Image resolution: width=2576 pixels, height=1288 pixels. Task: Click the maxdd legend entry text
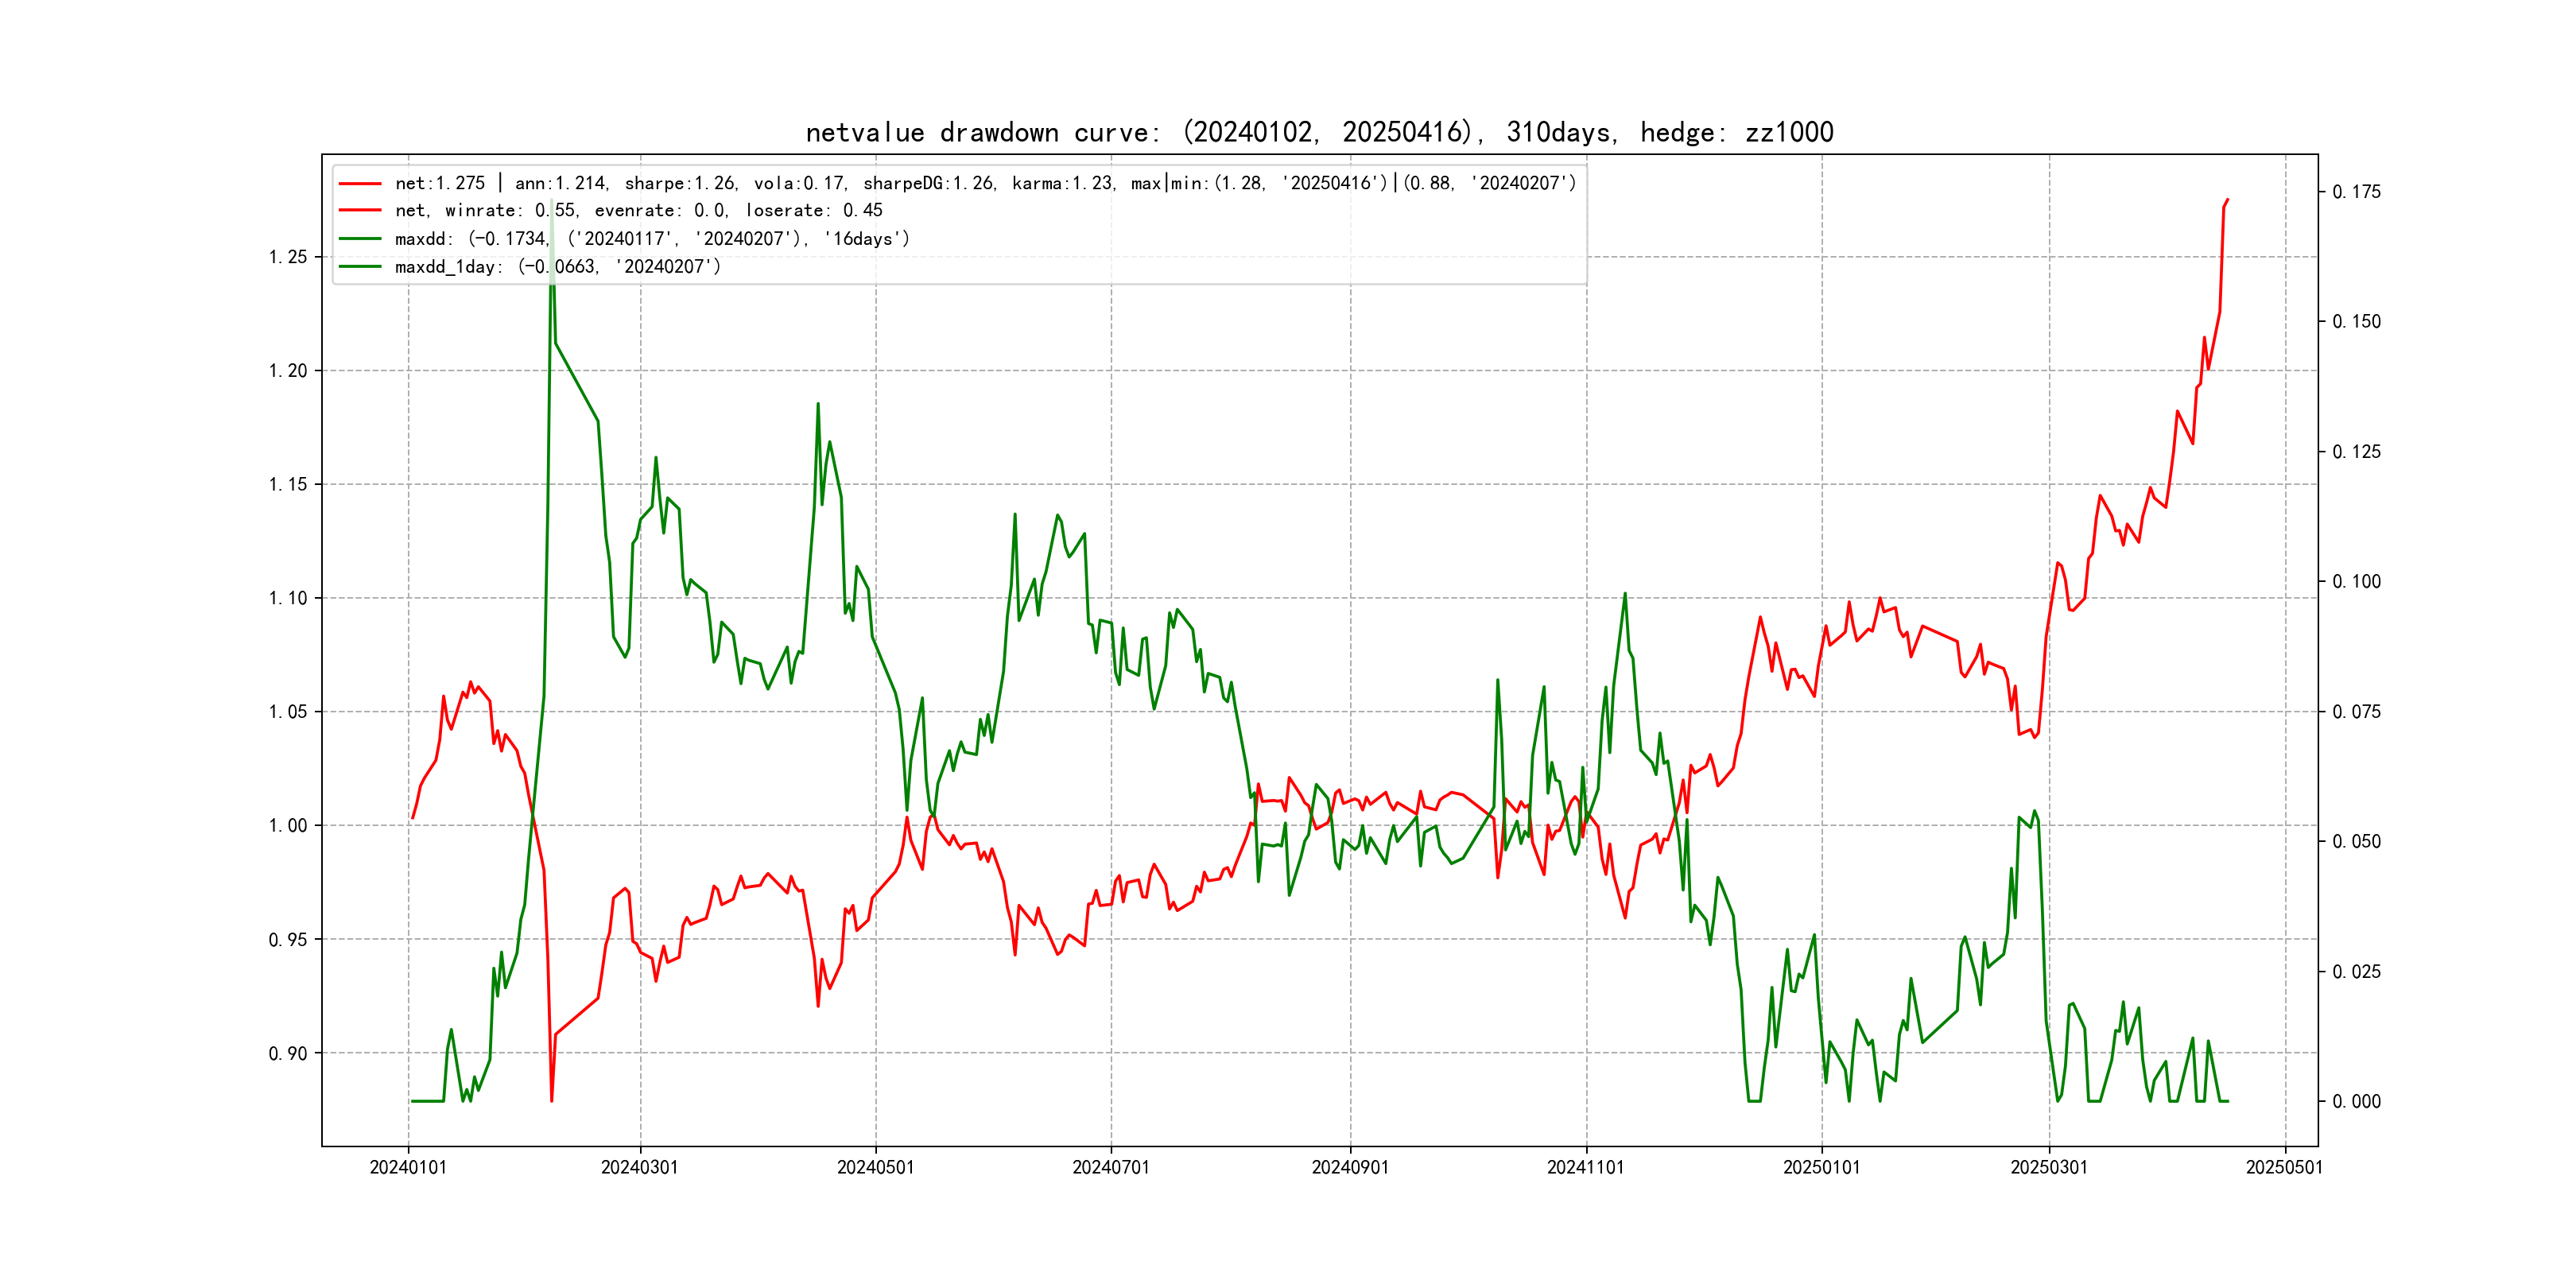click(652, 239)
